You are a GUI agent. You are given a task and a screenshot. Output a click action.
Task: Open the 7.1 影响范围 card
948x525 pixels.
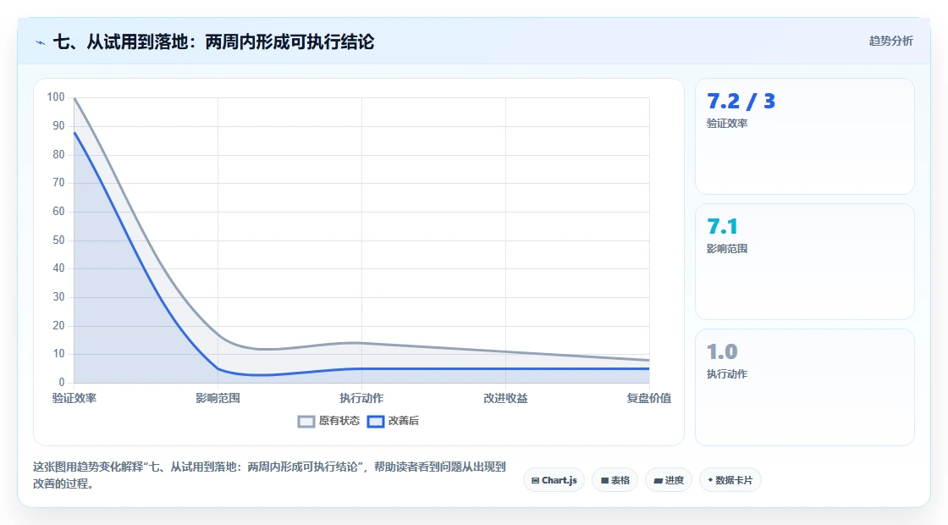[x=804, y=262]
